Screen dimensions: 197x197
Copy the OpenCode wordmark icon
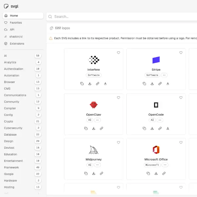(168, 128)
